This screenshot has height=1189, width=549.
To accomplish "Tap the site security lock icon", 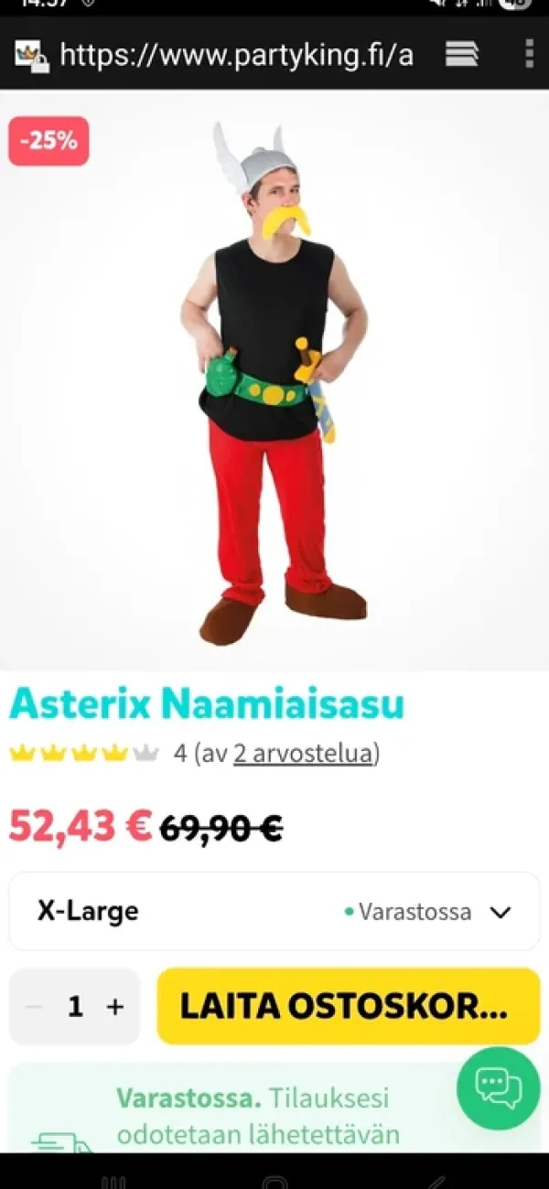I will 32,56.
